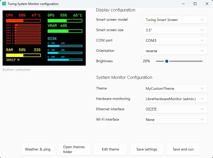Open the Smart screen model dropdown

(175, 20)
